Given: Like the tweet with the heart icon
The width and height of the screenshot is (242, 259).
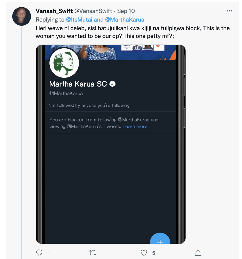Looking at the screenshot, I should [144, 252].
